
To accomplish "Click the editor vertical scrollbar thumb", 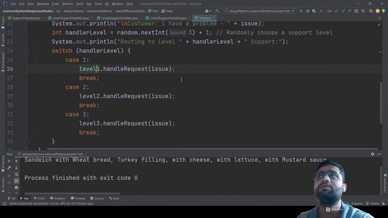I will pos(381,102).
